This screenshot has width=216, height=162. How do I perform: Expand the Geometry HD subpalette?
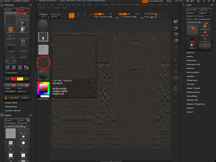[x=193, y=64]
